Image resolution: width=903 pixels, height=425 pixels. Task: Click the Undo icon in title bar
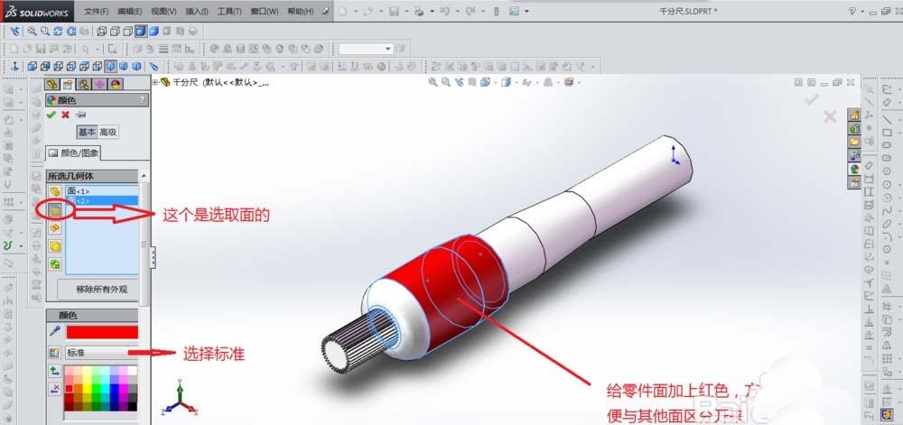(x=445, y=11)
